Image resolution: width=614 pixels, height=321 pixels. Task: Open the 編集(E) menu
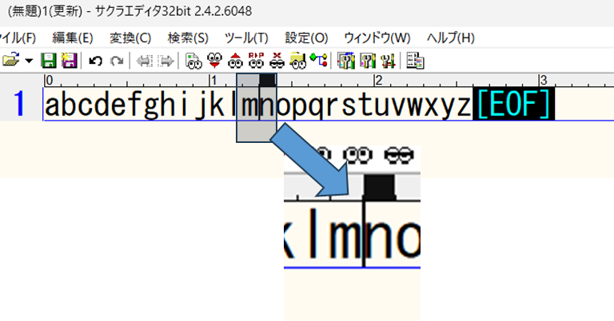pyautogui.click(x=73, y=38)
